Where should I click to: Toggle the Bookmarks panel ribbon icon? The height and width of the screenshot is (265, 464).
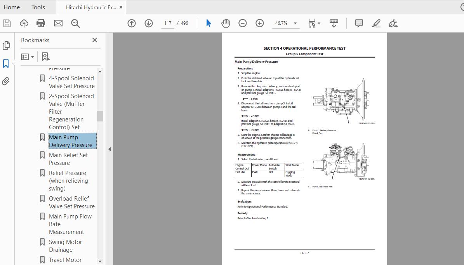(x=6, y=63)
